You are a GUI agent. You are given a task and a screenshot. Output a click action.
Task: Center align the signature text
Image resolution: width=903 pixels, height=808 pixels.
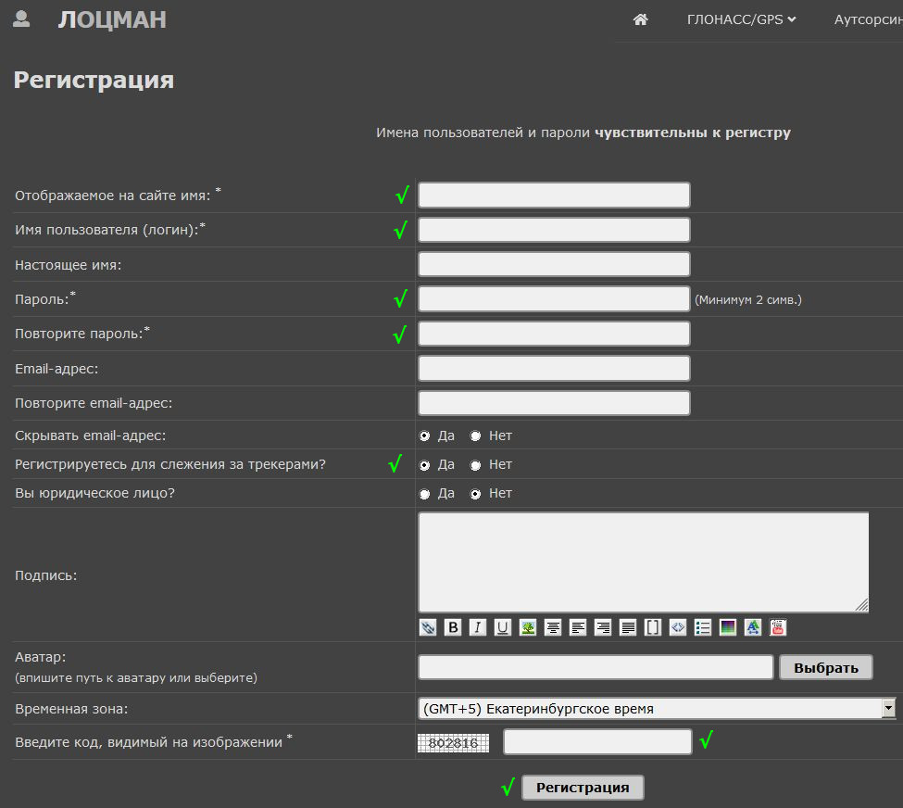coord(553,627)
